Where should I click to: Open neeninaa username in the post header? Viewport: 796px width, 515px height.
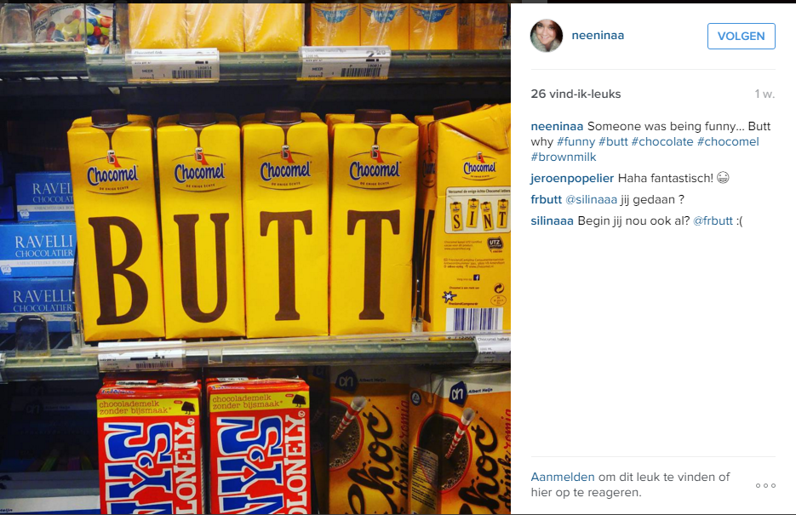pos(598,36)
